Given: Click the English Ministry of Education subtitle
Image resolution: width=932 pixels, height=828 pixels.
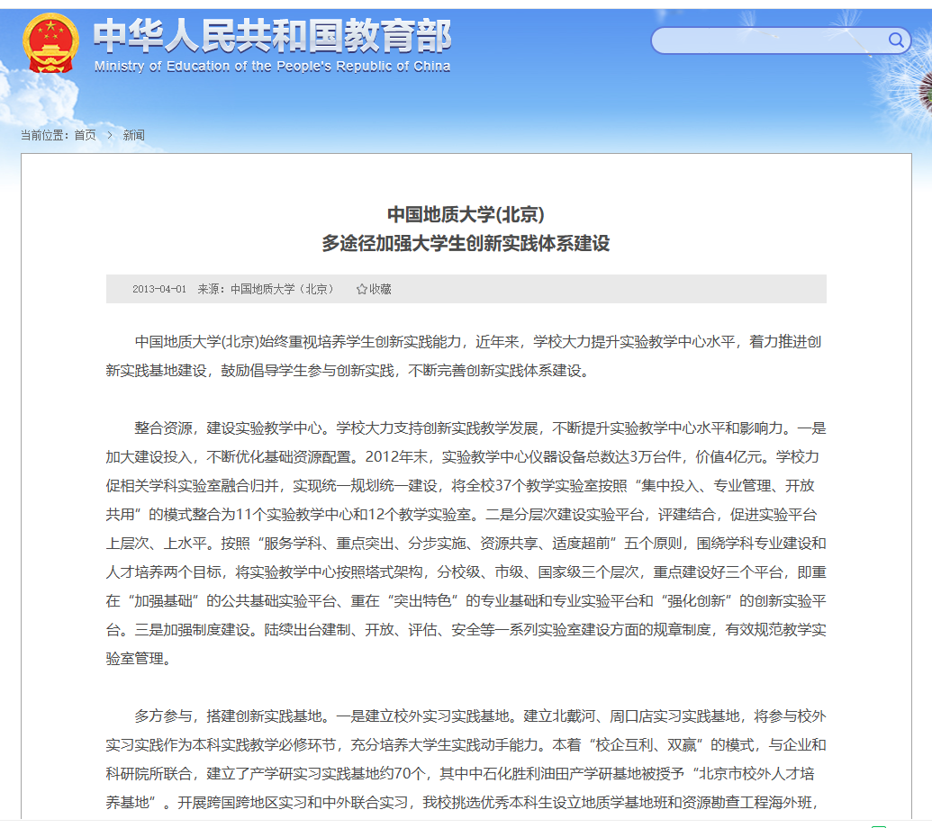Looking at the screenshot, I should (272, 67).
